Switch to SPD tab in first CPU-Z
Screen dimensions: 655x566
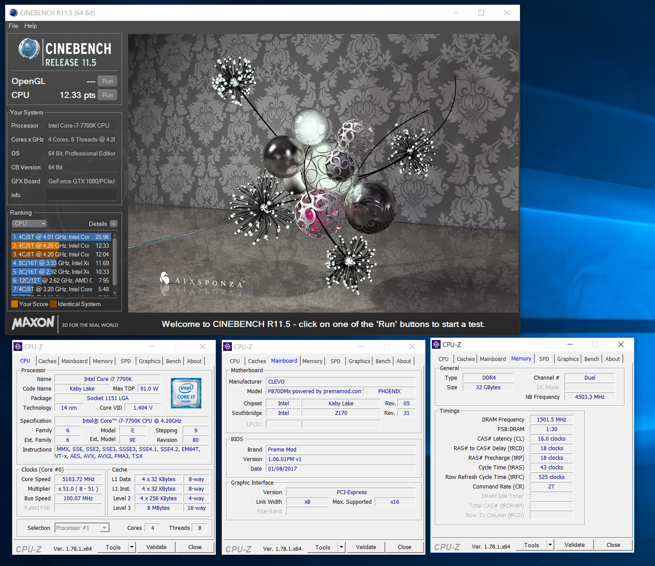tap(126, 361)
